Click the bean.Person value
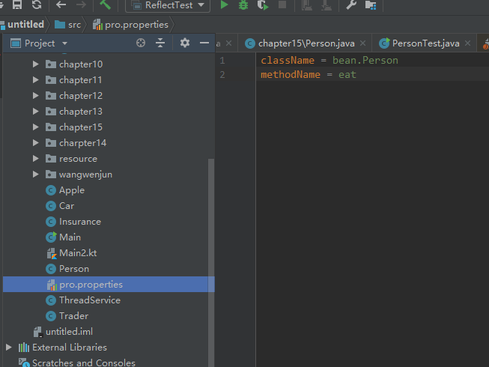The width and height of the screenshot is (489, 367). (x=365, y=60)
